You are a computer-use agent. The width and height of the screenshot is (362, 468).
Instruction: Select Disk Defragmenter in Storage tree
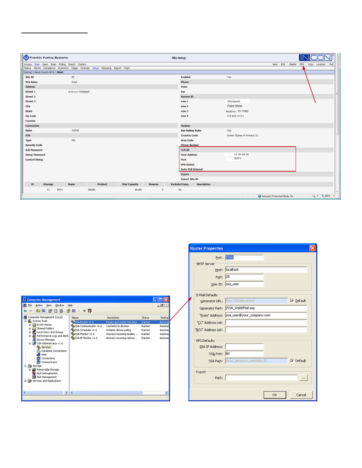coord(47,373)
